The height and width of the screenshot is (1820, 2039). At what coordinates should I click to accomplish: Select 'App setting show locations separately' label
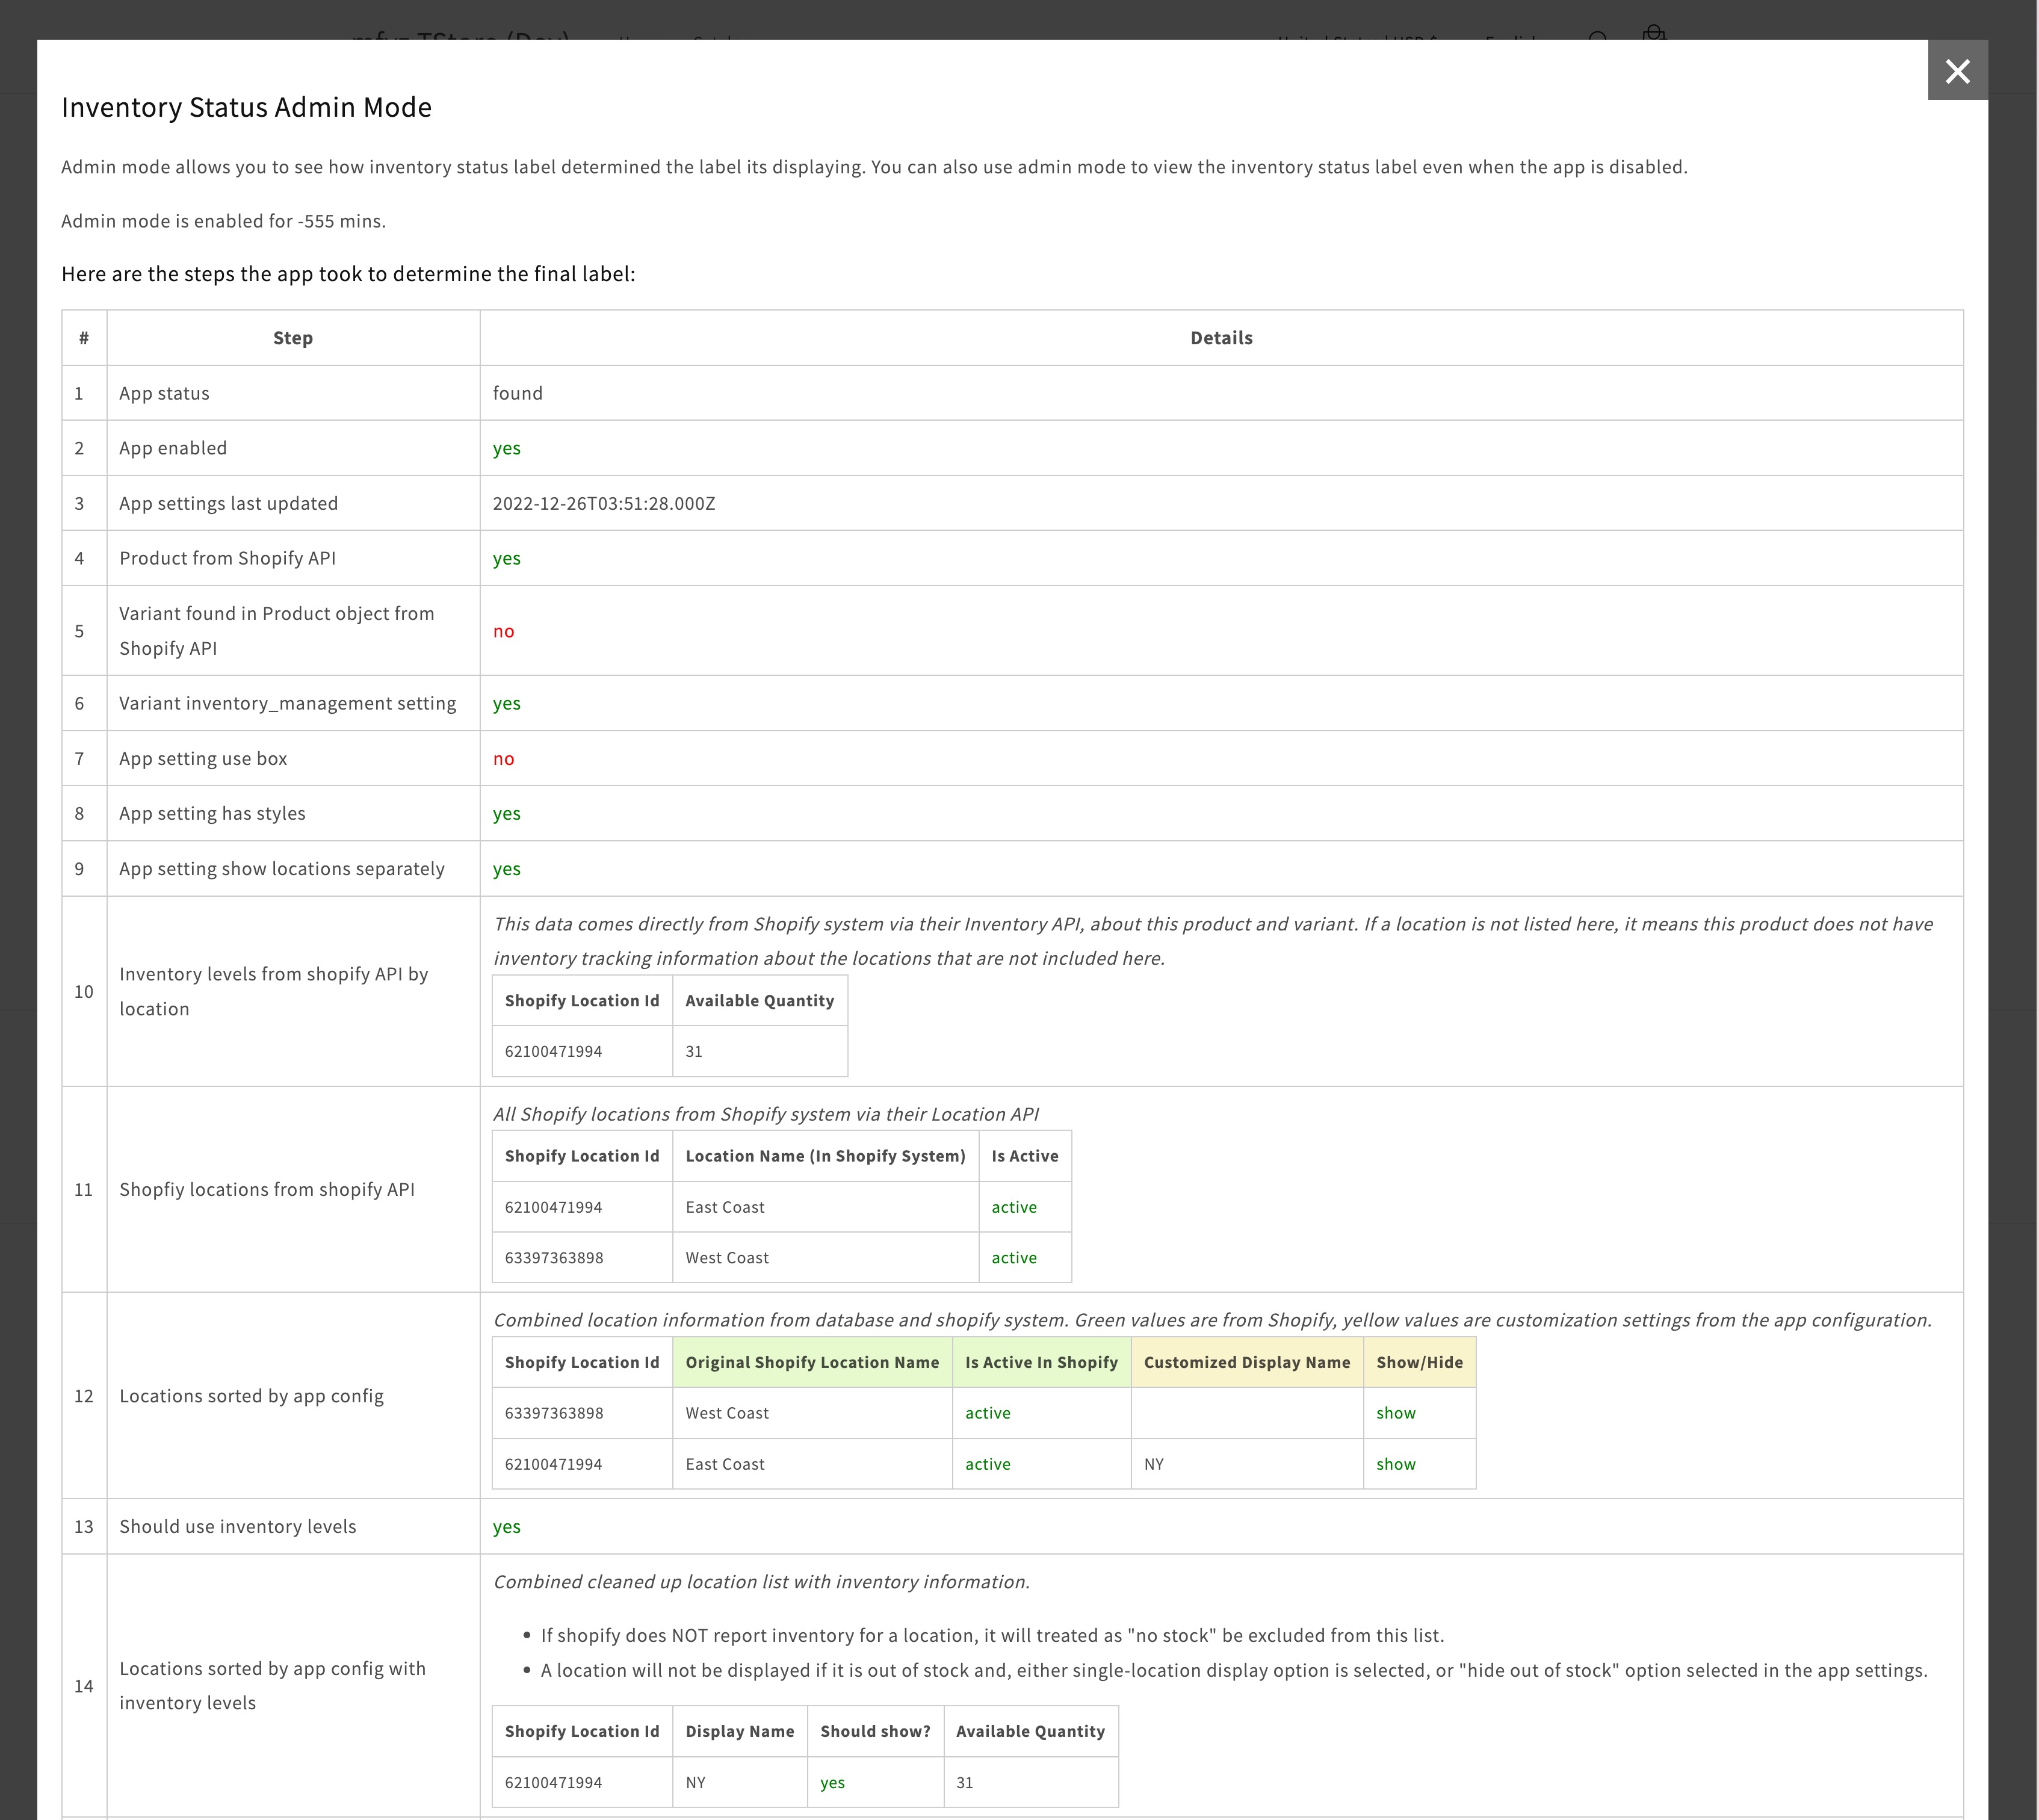pyautogui.click(x=282, y=868)
